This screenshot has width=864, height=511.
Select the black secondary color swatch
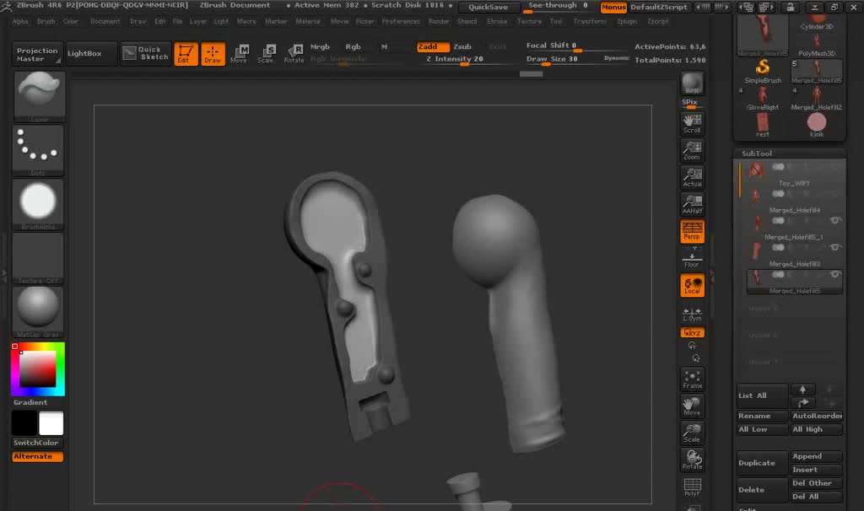pyautogui.click(x=24, y=423)
